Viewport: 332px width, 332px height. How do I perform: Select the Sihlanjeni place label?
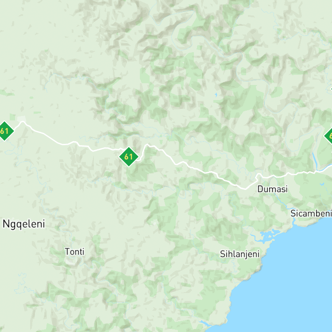[x=239, y=254]
